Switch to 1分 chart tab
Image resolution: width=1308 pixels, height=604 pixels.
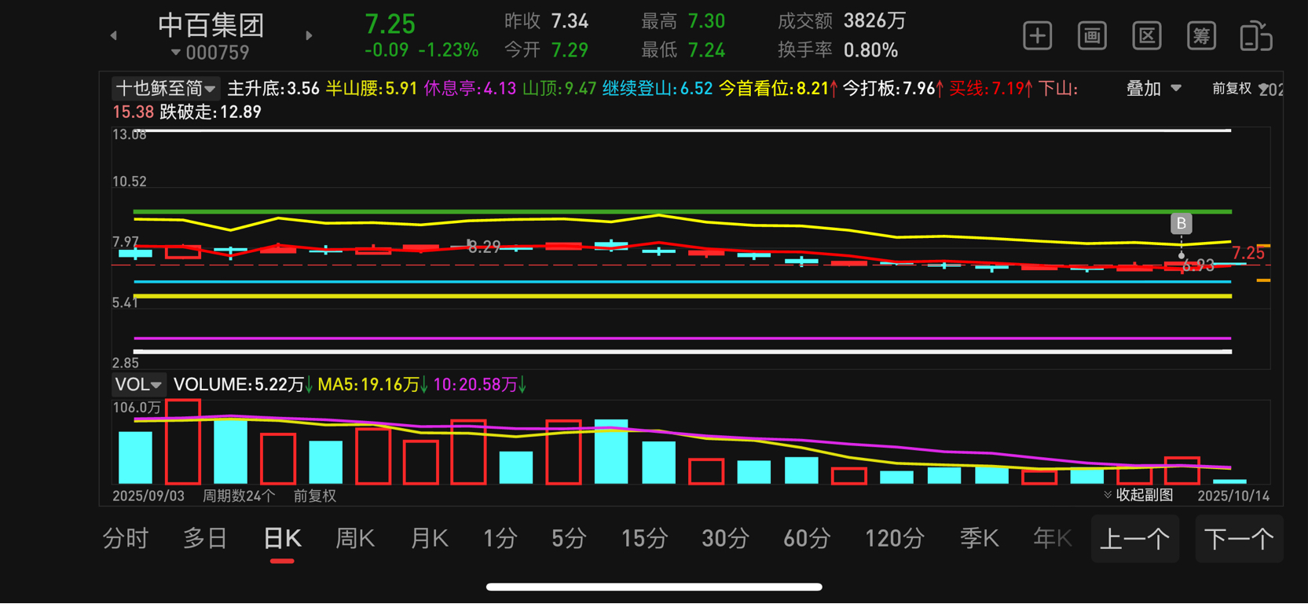click(500, 539)
